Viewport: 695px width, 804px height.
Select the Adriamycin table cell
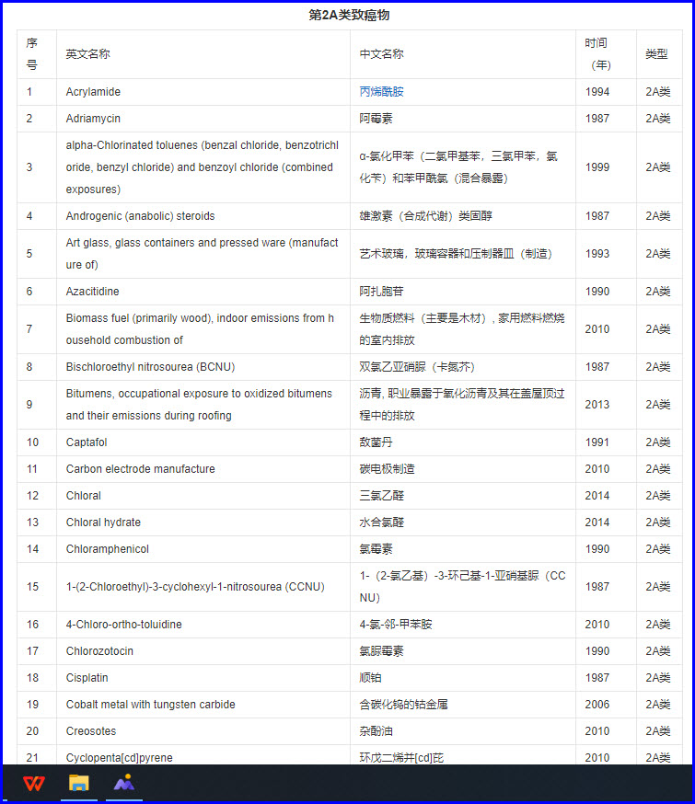click(x=93, y=119)
